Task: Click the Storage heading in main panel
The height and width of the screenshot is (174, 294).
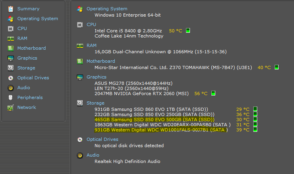Action: point(96,103)
